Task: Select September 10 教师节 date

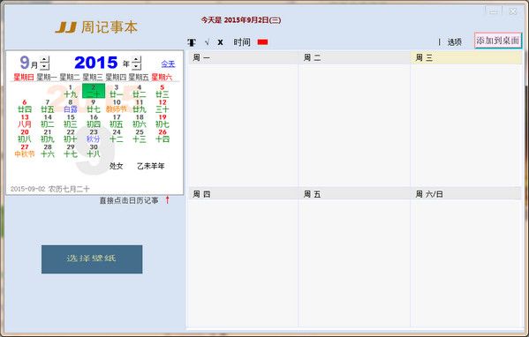Action: 117,106
